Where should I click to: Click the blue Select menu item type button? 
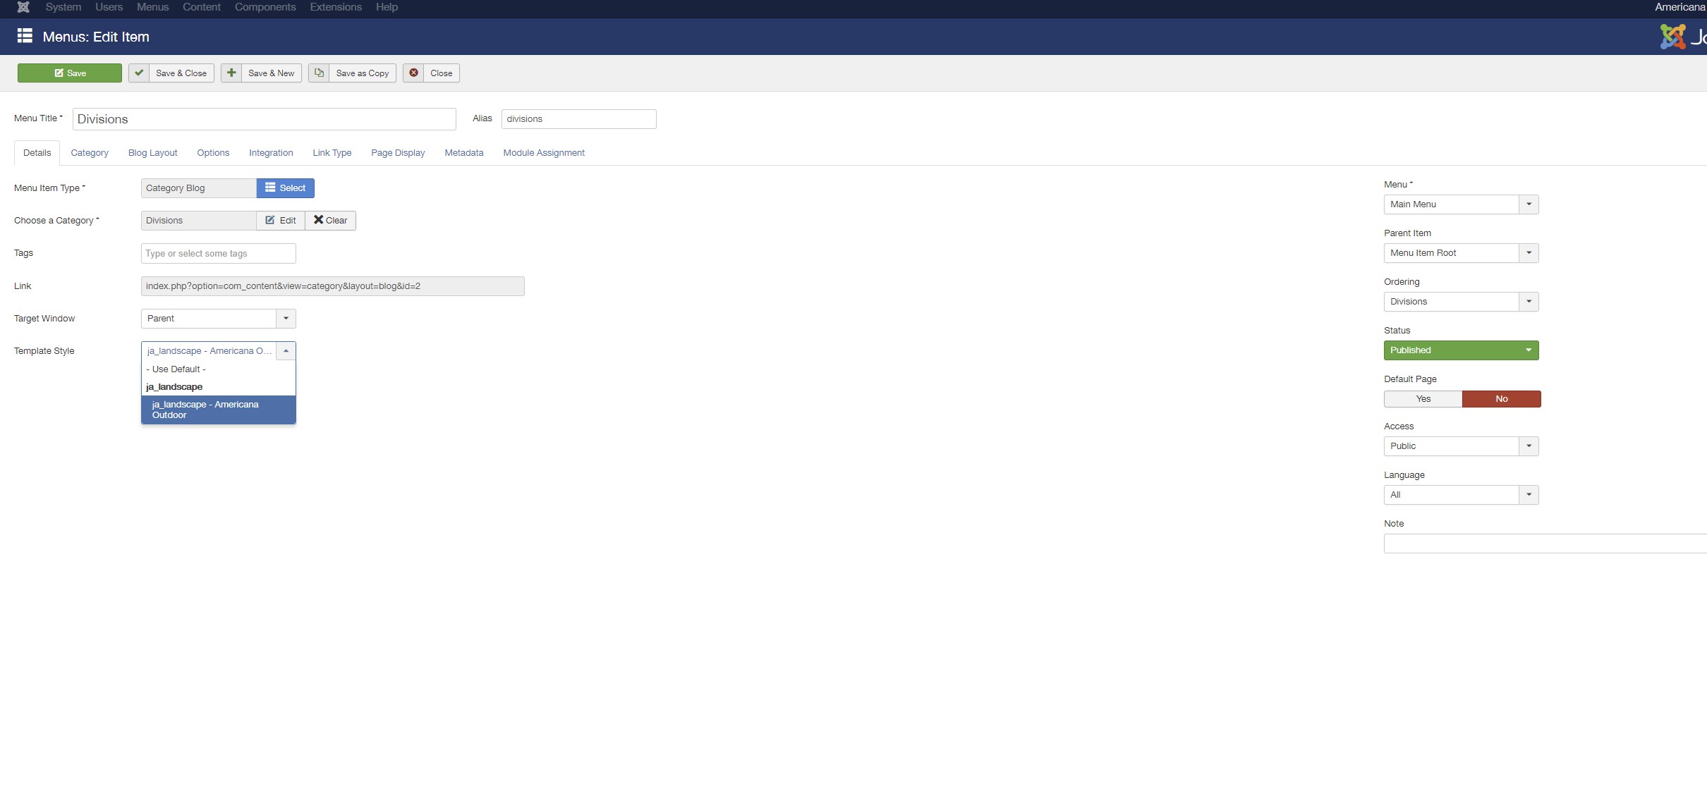tap(285, 188)
